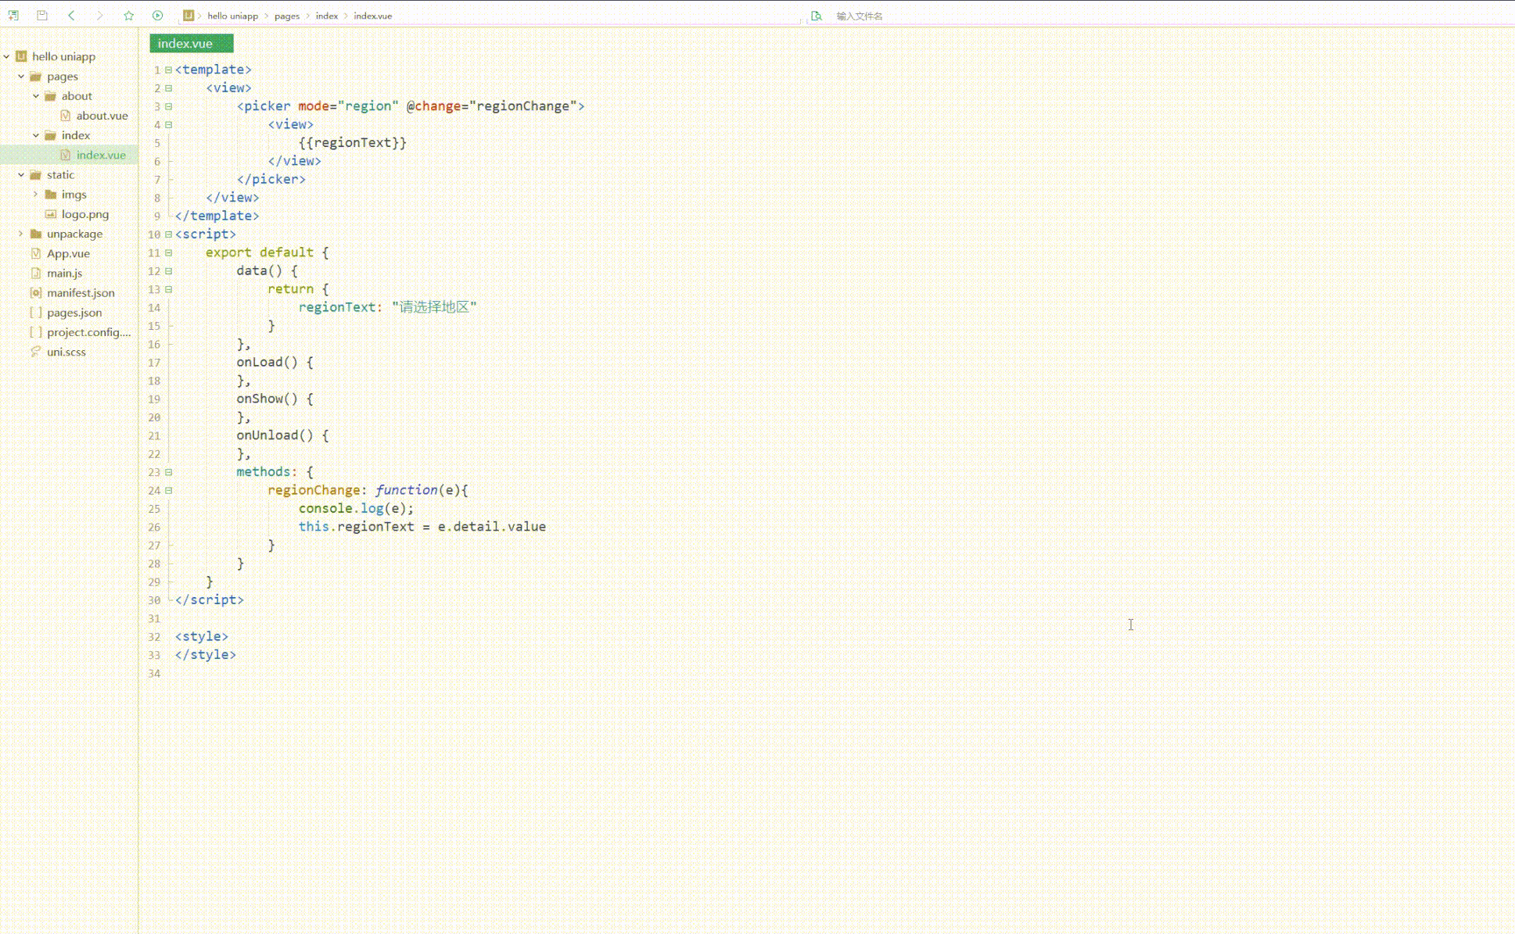The width and height of the screenshot is (1515, 934).
Task: Click the star bookmark icon
Action: (x=129, y=16)
